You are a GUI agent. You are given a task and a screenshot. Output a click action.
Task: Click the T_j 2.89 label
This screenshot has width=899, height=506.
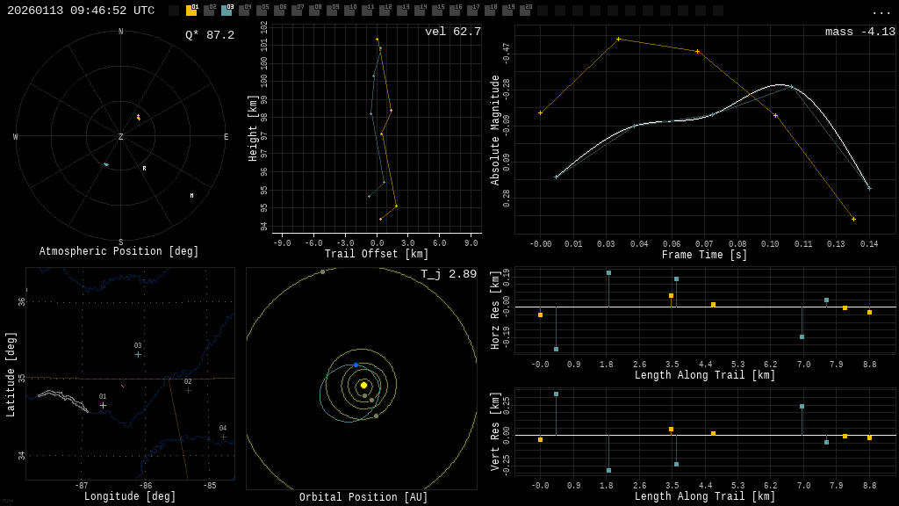[x=448, y=275]
